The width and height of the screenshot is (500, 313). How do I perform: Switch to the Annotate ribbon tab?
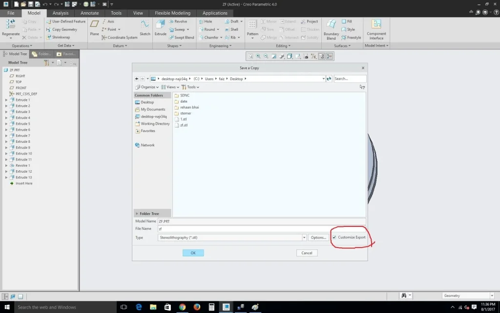click(90, 13)
